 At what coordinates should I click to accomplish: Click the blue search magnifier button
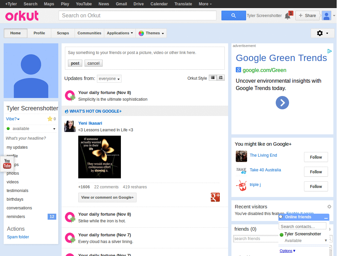coord(233,15)
